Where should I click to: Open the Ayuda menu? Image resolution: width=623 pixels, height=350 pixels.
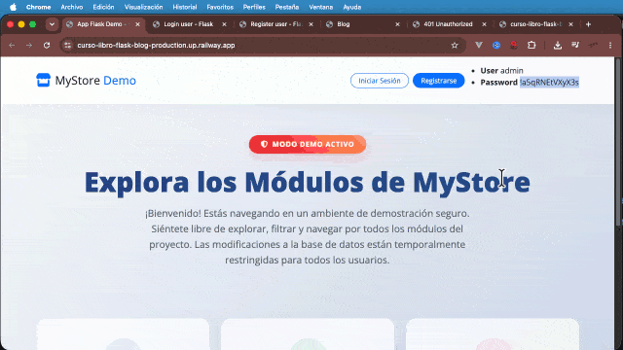(352, 7)
